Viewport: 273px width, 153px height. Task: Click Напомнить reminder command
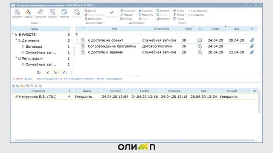point(146,15)
